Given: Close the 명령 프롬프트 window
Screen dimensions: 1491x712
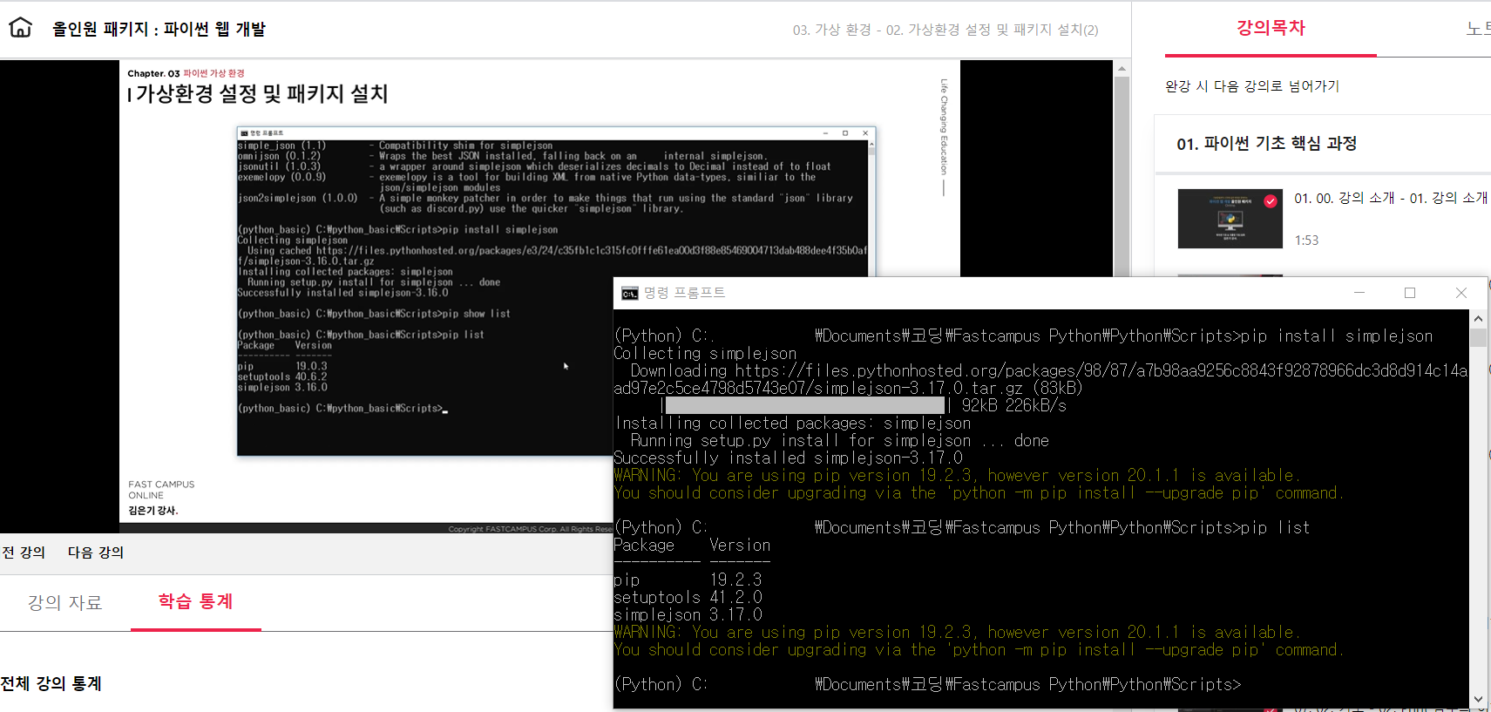Looking at the screenshot, I should click(1461, 293).
